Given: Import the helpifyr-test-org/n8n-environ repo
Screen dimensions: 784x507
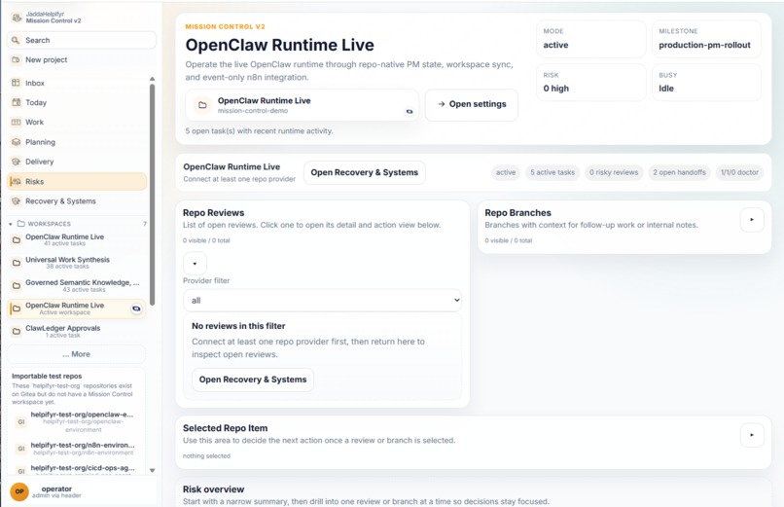Looking at the screenshot, I should coord(77,449).
